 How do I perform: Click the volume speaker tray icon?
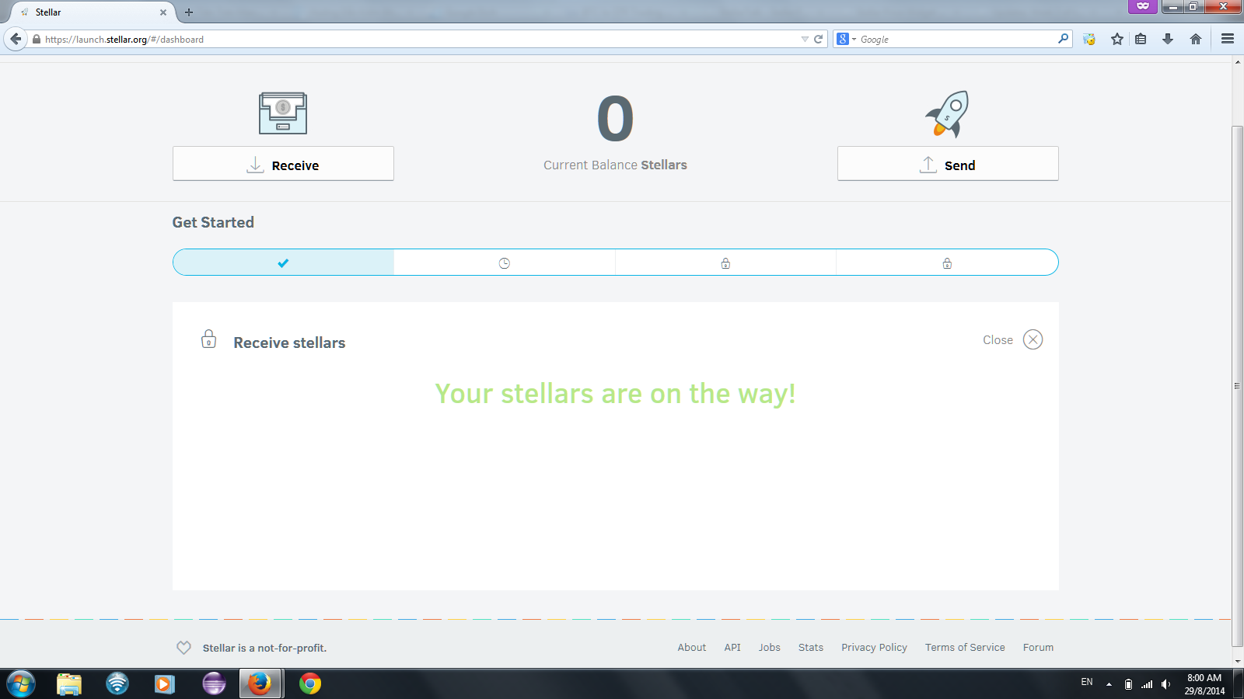pyautogui.click(x=1165, y=684)
